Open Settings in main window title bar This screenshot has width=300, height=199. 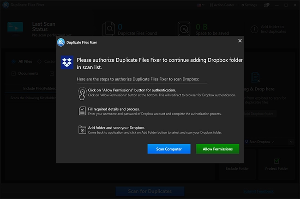(x=249, y=5)
